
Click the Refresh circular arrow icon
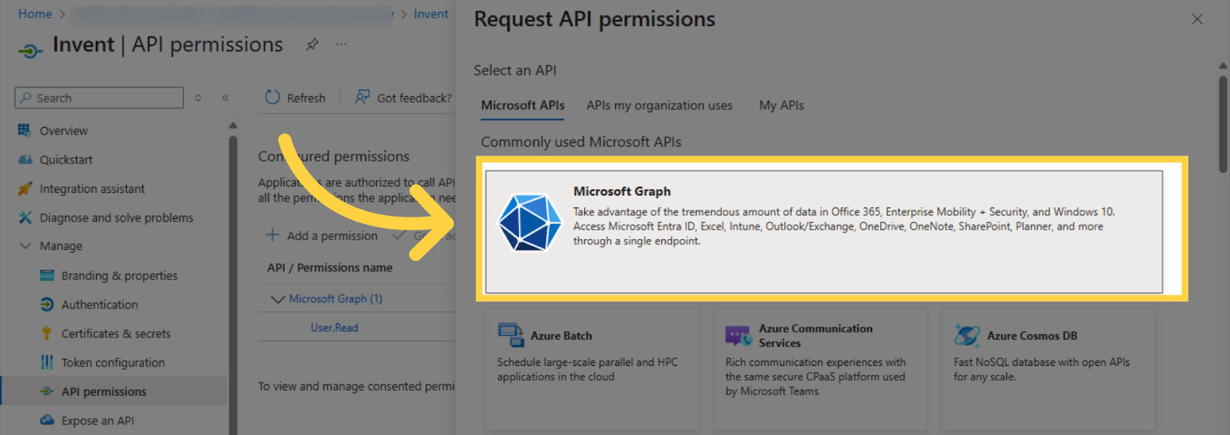[x=272, y=98]
